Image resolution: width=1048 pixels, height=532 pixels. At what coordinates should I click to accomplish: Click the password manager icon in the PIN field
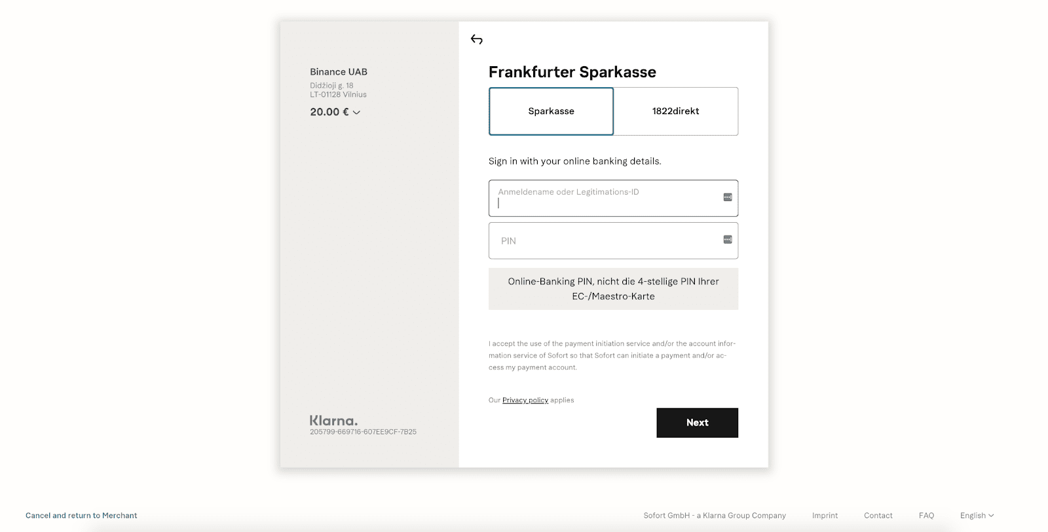click(728, 240)
